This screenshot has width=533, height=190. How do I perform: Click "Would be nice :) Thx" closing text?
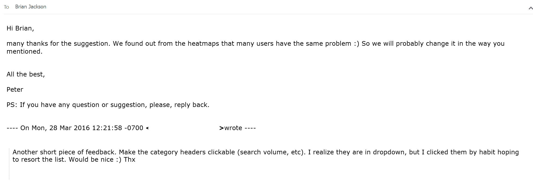[x=102, y=160]
